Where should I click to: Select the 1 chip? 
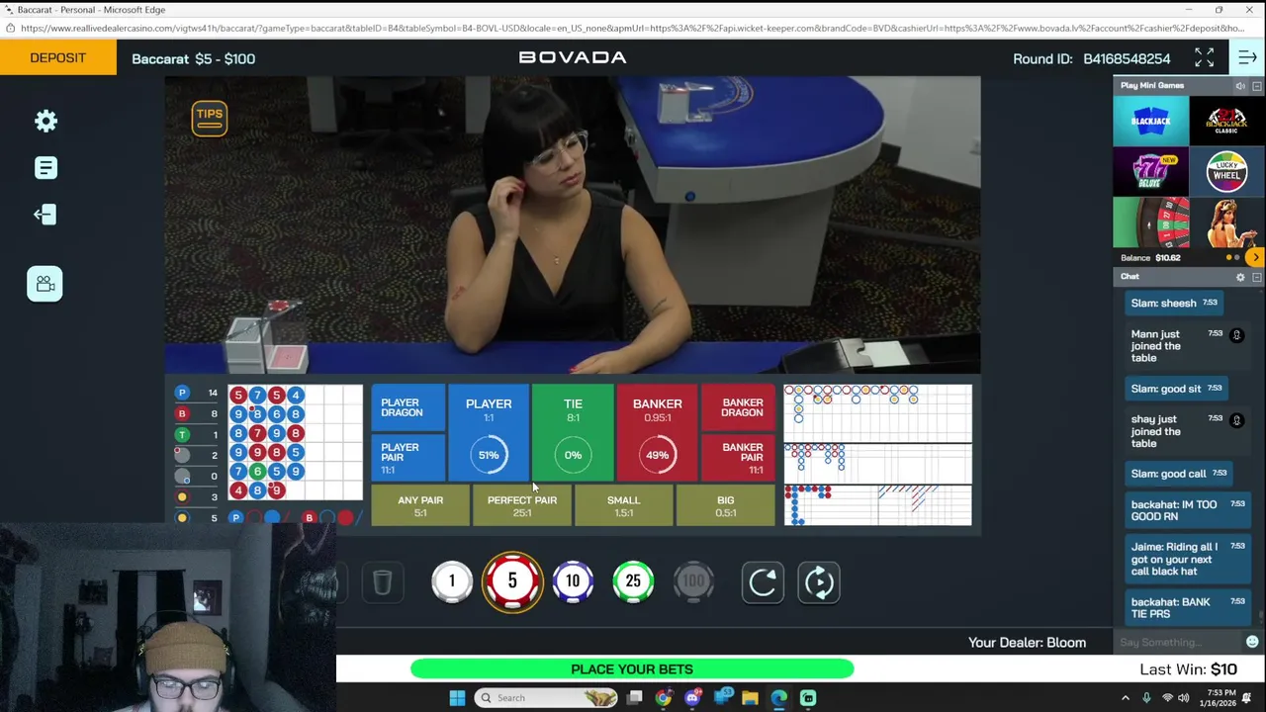(x=452, y=581)
